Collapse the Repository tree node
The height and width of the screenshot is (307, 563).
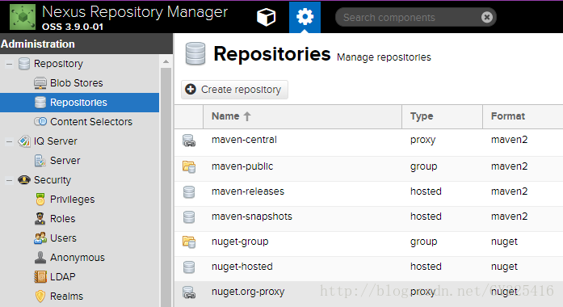(10, 64)
